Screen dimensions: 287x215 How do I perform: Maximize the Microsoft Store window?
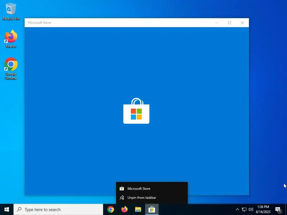point(230,23)
